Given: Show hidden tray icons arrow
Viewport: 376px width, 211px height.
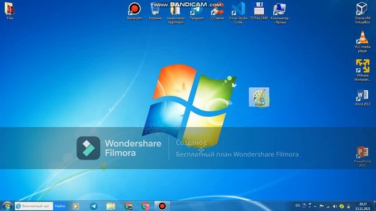Looking at the screenshot, I should pyautogui.click(x=315, y=206).
